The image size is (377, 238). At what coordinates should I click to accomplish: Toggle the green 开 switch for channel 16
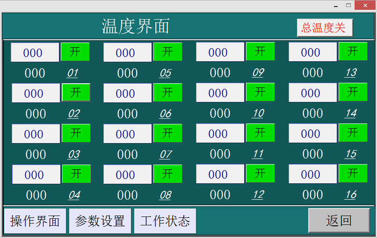(x=353, y=173)
